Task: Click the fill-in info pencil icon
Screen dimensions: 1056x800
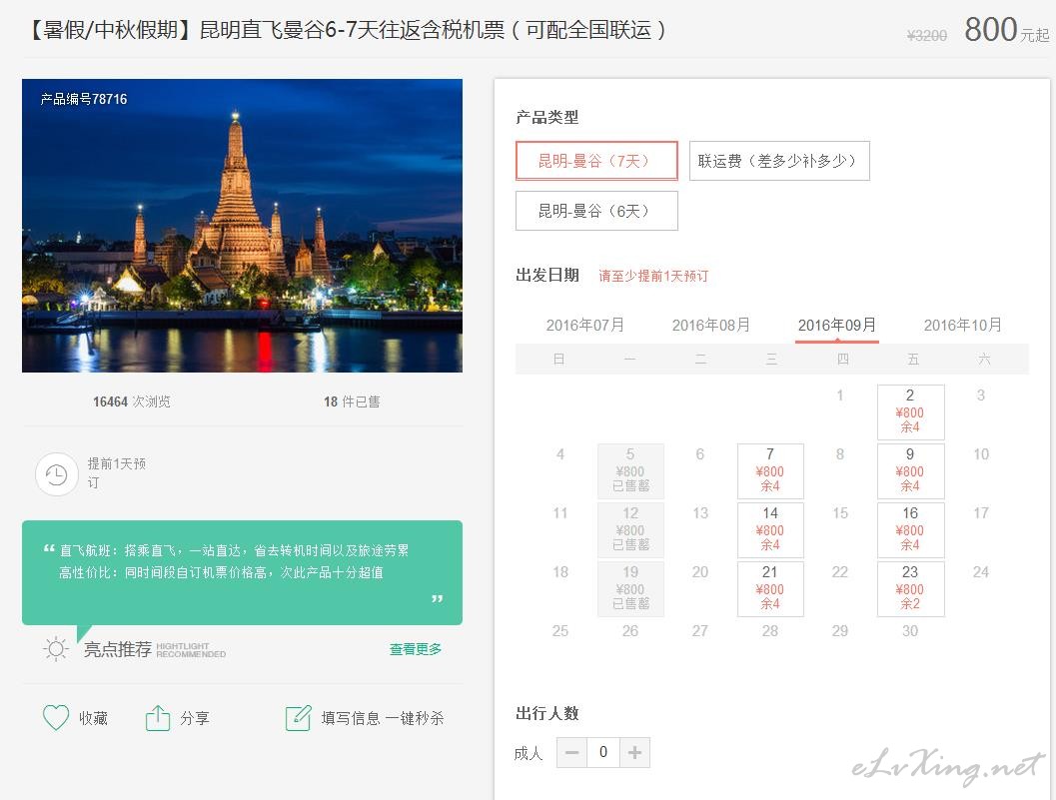Action: [299, 718]
